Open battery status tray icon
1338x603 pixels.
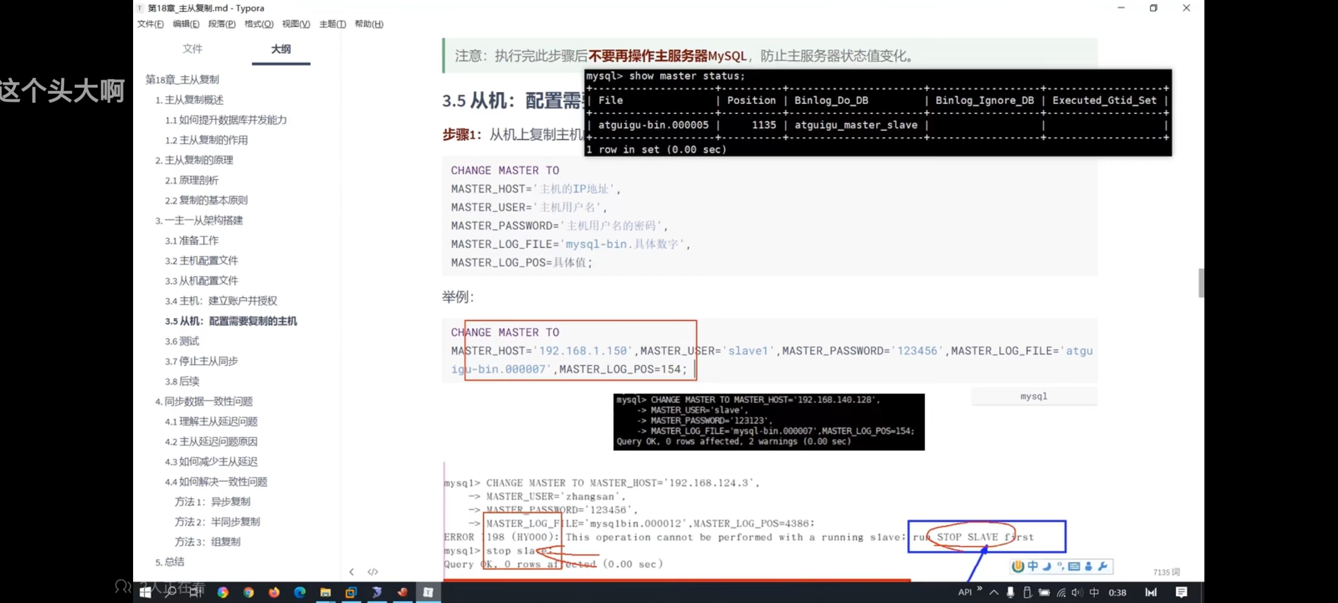tap(1044, 592)
